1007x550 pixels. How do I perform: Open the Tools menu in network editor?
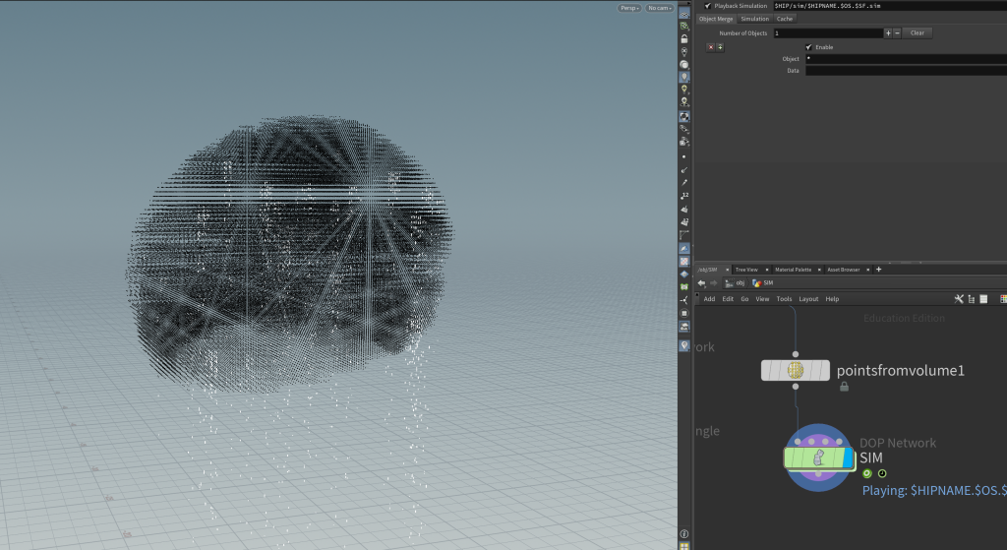[784, 299]
